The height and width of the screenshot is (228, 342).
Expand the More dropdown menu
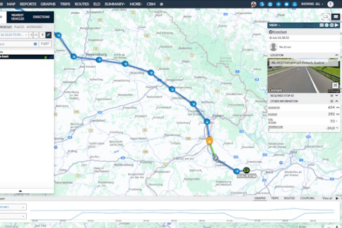135,3
